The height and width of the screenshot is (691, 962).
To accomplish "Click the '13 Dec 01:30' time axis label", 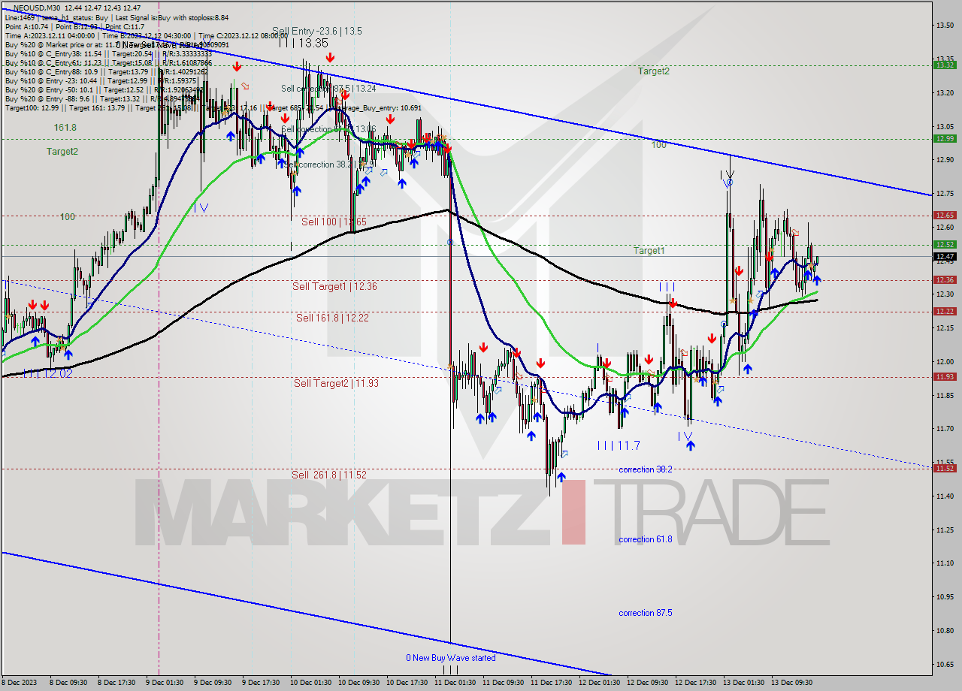I will (x=744, y=683).
